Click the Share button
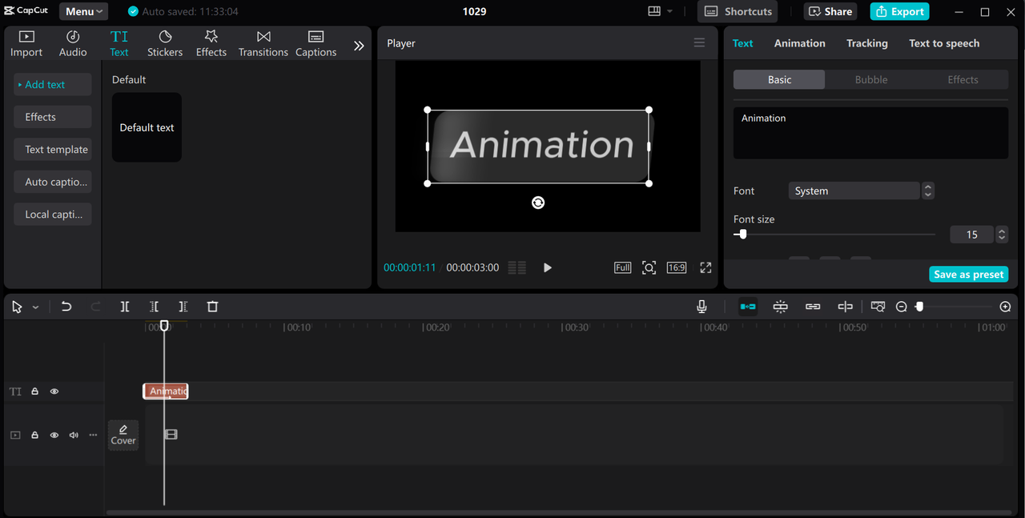 click(x=830, y=11)
